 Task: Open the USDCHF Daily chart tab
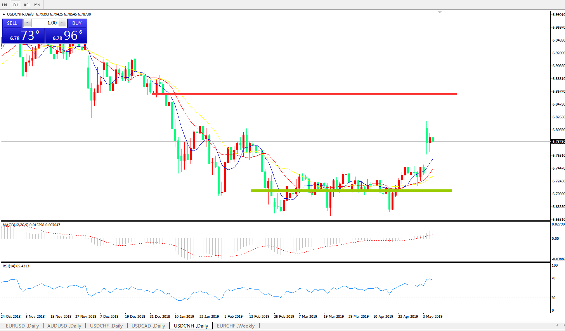[106, 326]
